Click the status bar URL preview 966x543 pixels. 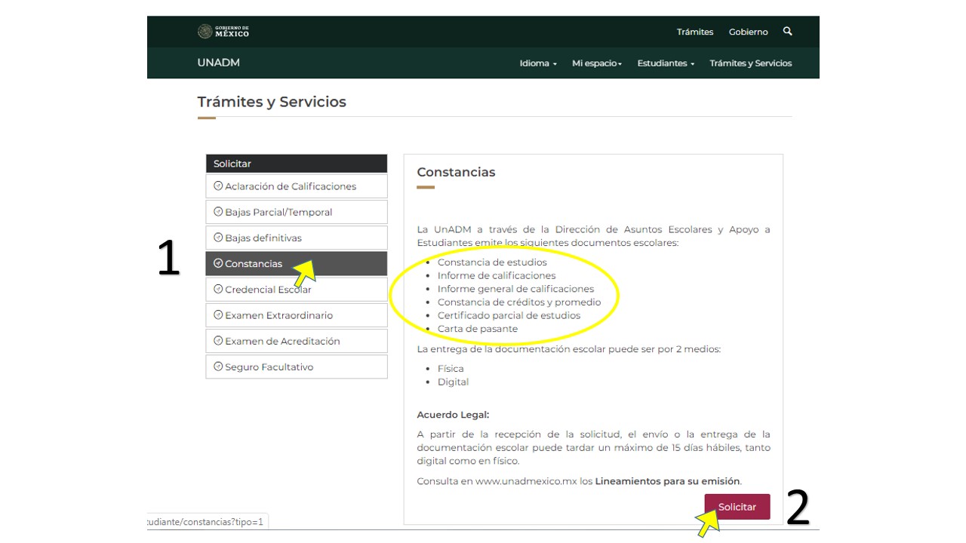click(208, 522)
